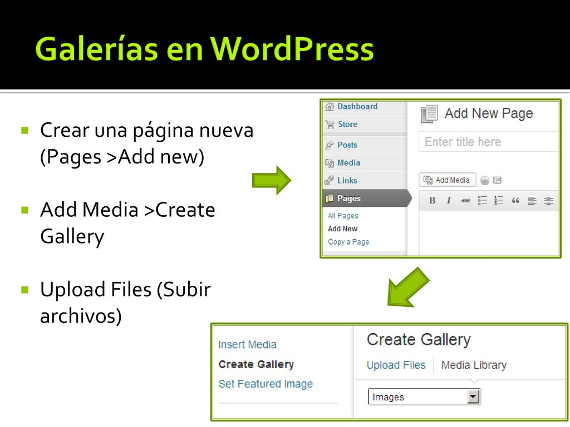Click inside the page content editor area
Screen dimensions: 570x427
click(489, 232)
